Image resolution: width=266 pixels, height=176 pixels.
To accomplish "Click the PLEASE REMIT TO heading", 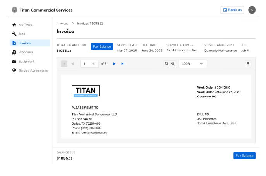I will tap(85, 108).
